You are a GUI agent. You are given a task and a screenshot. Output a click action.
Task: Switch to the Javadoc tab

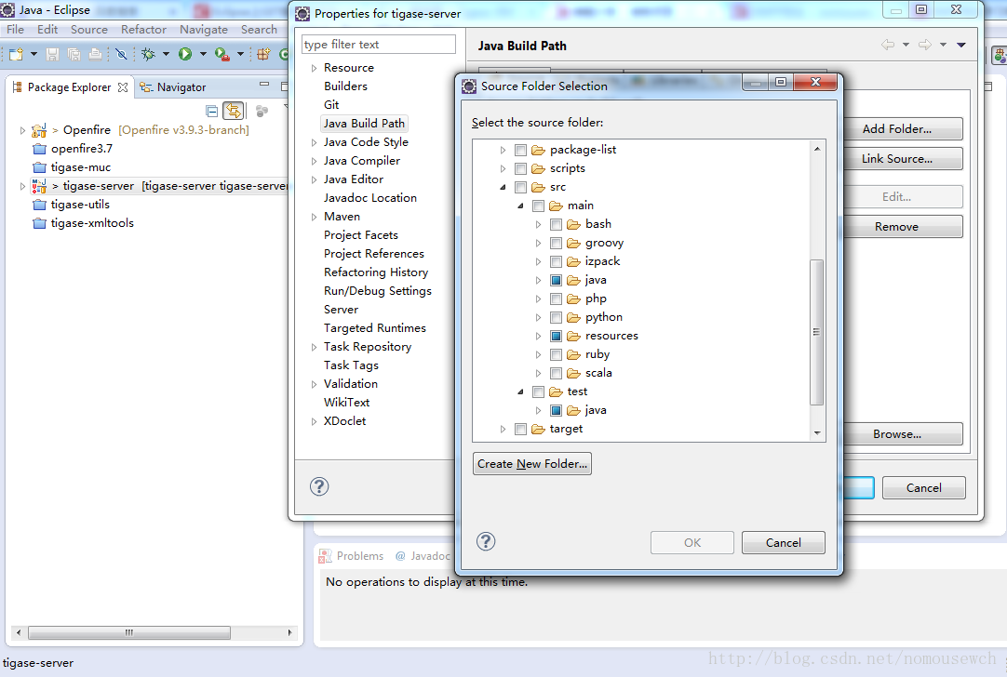[423, 556]
